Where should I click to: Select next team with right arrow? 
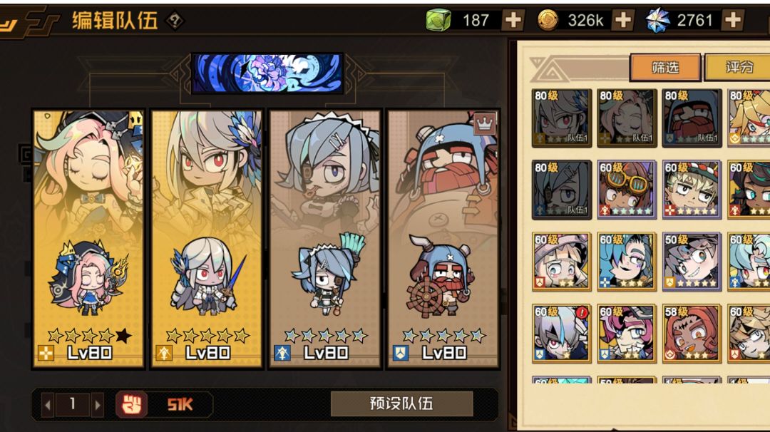[x=97, y=405]
